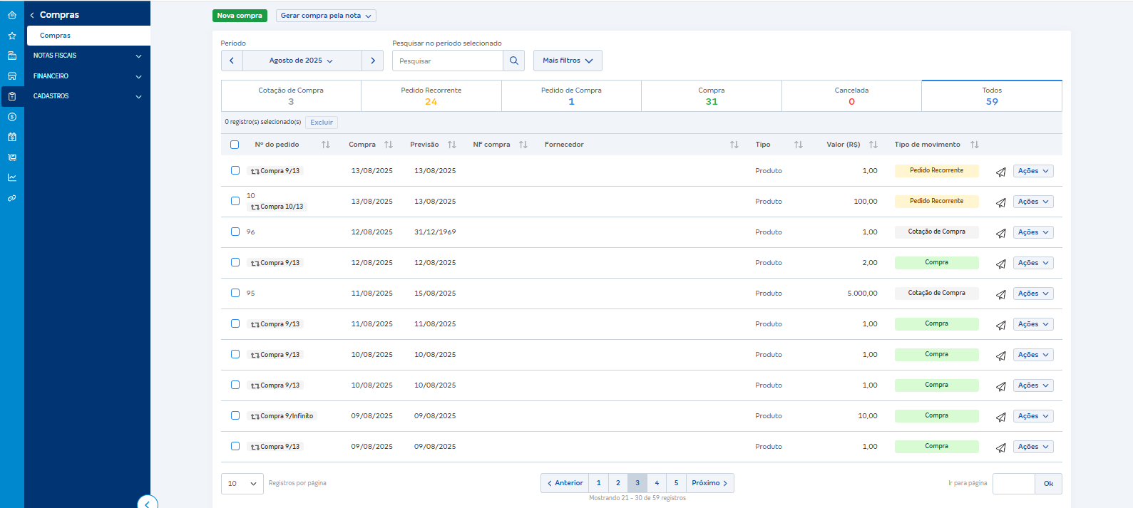Go to the previous period with left arrow
The image size is (1133, 508).
coord(232,61)
